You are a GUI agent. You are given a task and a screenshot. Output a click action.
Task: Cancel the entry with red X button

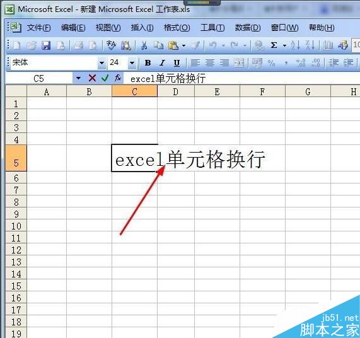[92, 78]
